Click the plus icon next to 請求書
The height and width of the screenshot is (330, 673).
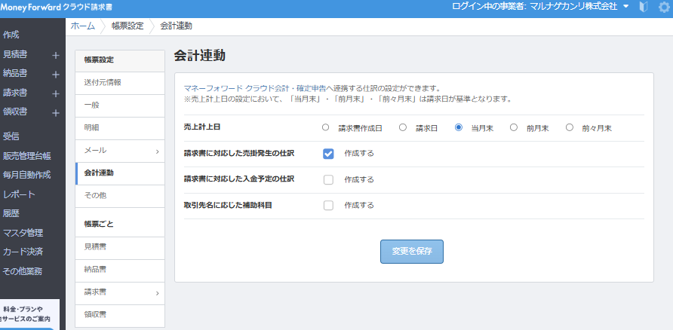[55, 93]
